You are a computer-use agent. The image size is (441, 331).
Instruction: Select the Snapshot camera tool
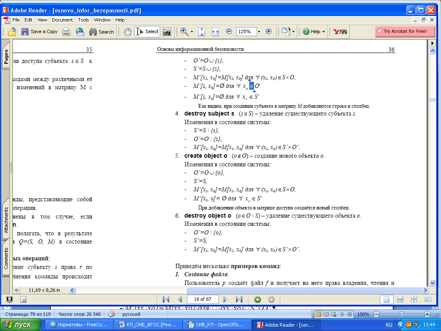click(167, 32)
